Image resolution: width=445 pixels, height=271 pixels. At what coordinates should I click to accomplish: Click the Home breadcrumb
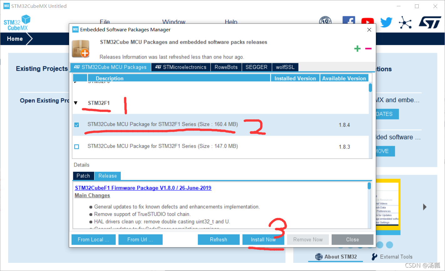pyautogui.click(x=15, y=39)
